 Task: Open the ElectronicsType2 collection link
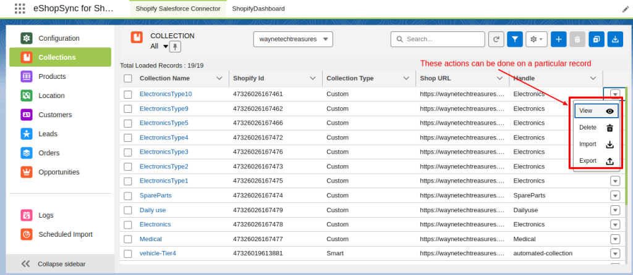(164, 166)
